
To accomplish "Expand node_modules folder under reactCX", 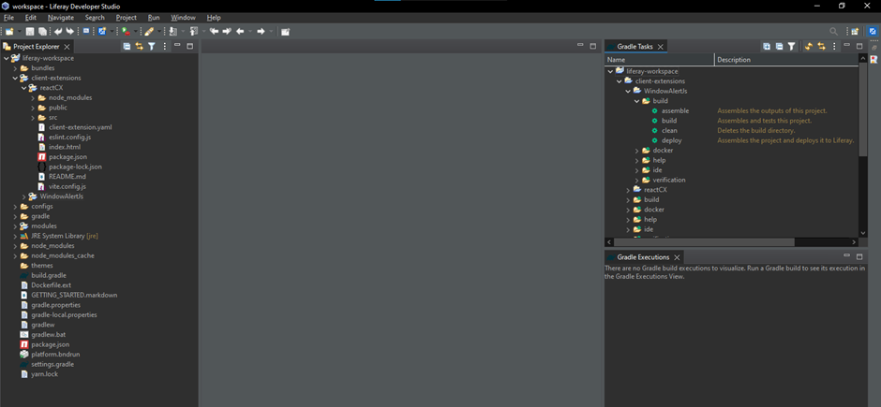I will pyautogui.click(x=33, y=97).
